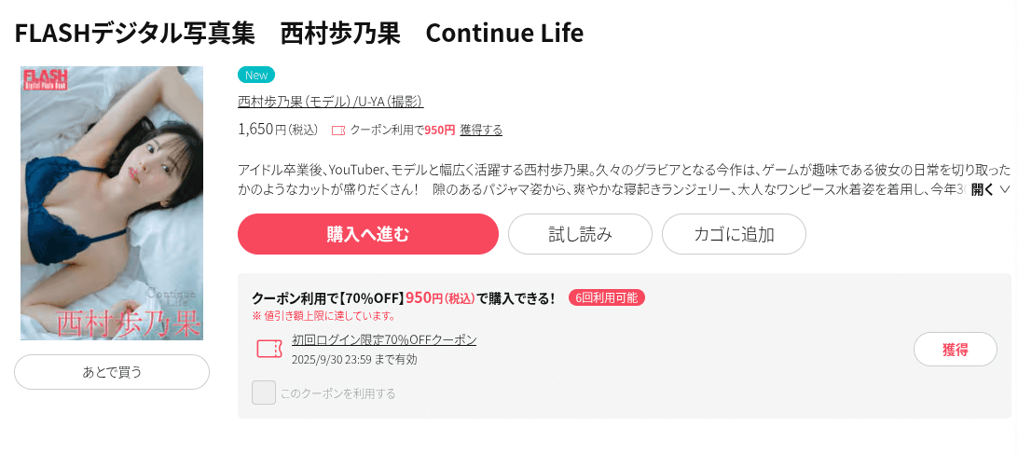Screen dimensions: 1018x455
Task: Click the large coupon ticket icon in coupon box
Action: click(x=269, y=349)
